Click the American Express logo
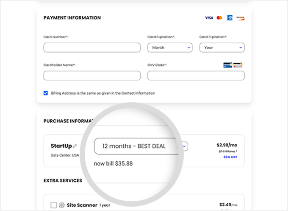 click(x=230, y=18)
